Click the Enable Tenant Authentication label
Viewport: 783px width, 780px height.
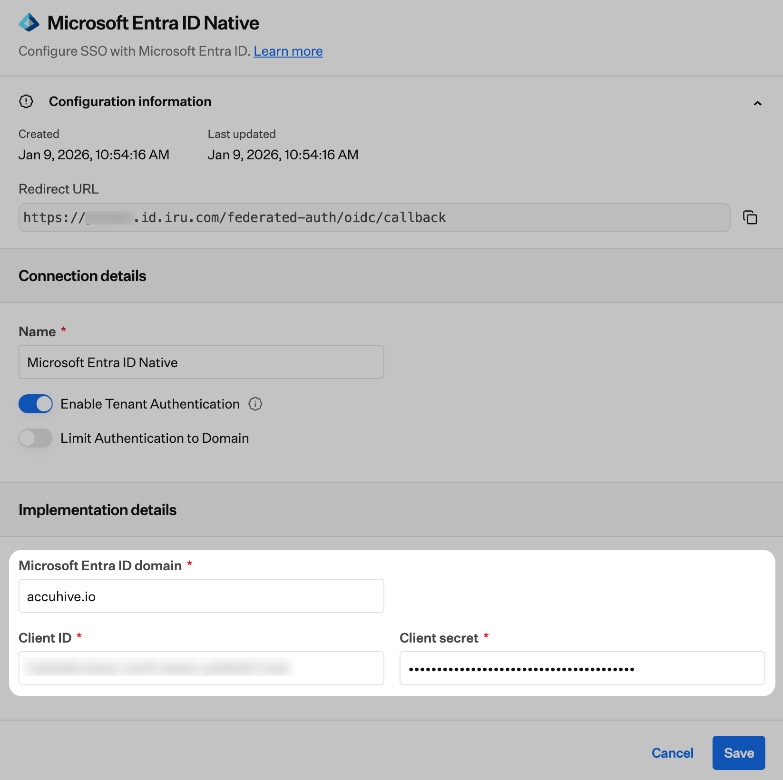[x=150, y=404]
